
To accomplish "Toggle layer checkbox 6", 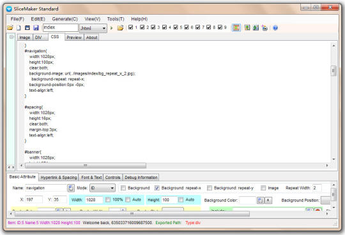I will (x=187, y=27).
